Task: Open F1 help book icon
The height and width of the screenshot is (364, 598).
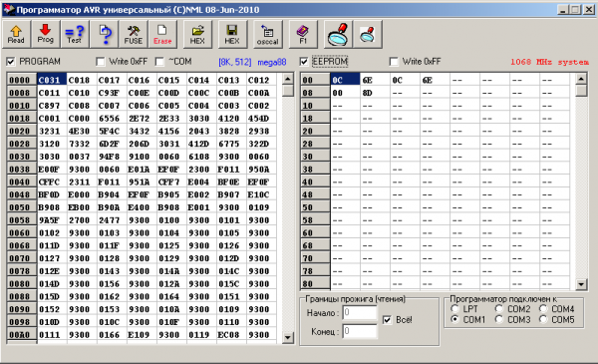Action: tap(303, 34)
